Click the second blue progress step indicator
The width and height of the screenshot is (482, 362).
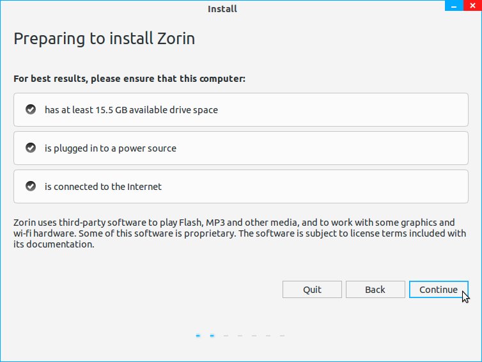click(x=212, y=335)
